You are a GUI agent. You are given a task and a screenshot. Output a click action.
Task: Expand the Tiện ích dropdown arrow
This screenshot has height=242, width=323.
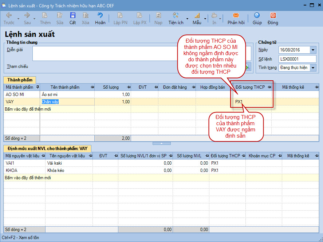187,19
